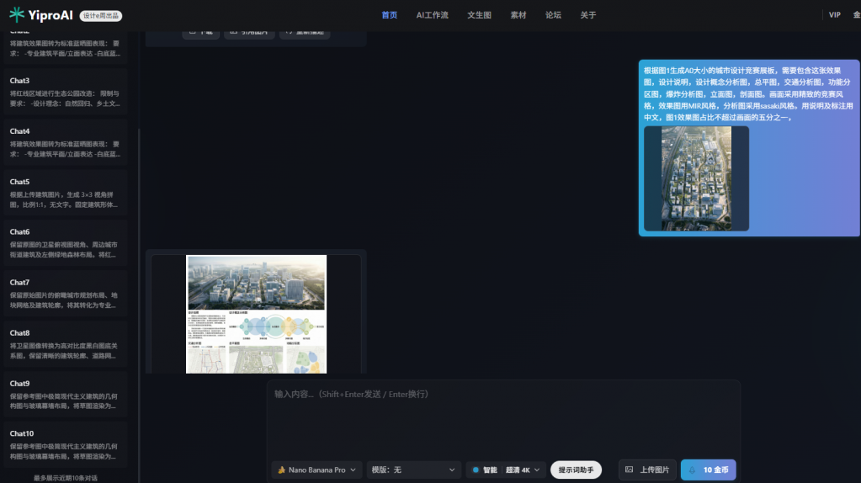Screen dimensions: 861x483
Task: Click the YiproAI star logo icon
Action: (x=17, y=15)
